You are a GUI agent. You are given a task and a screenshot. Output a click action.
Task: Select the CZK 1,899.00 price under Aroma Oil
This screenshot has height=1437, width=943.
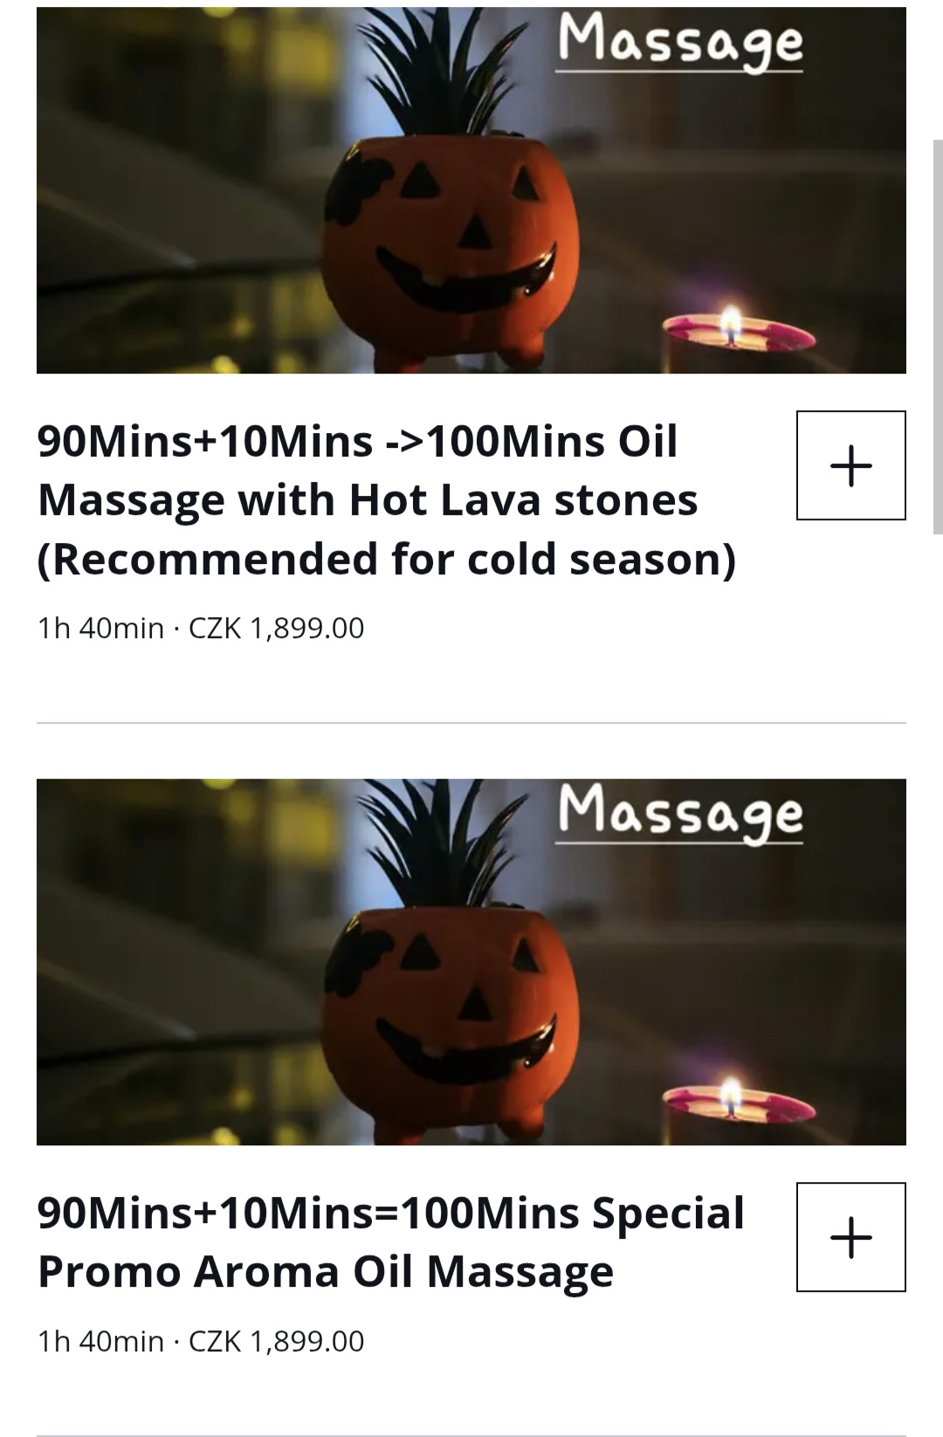pos(276,1341)
